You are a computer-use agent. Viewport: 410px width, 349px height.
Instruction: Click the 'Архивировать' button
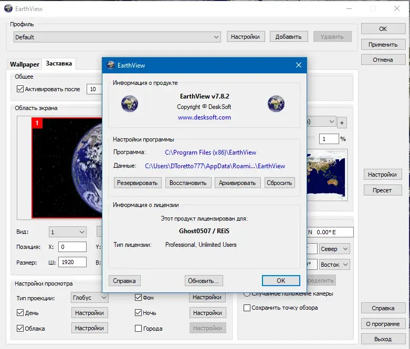coord(237,183)
